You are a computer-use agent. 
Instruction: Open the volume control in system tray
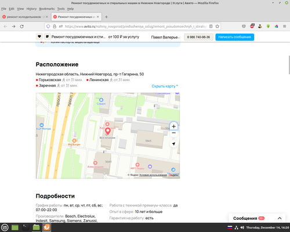(242, 227)
